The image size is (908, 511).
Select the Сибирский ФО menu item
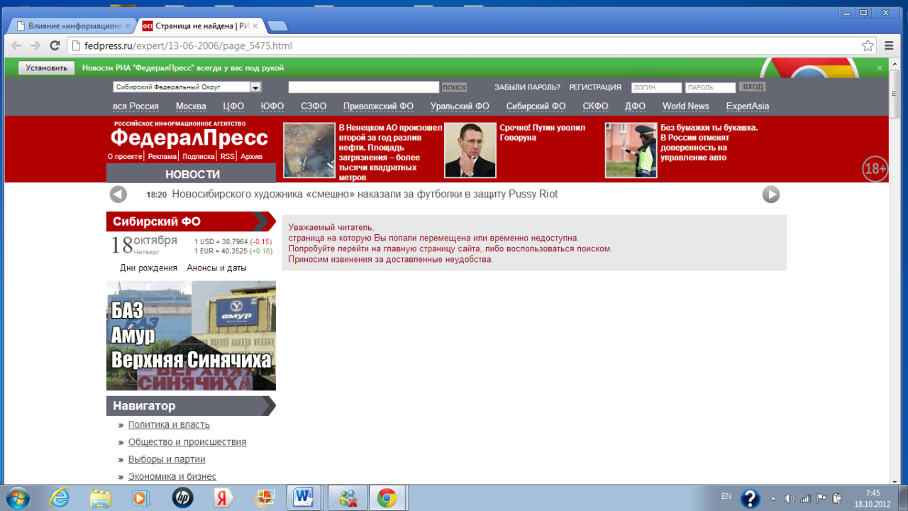(x=536, y=106)
